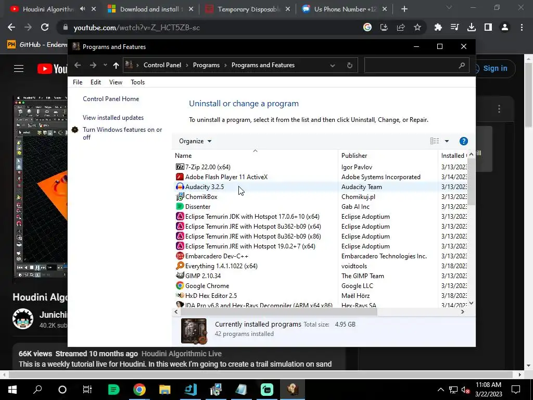Click the YouTube Sign in button
Screen dimensions: 533x400
point(495,68)
